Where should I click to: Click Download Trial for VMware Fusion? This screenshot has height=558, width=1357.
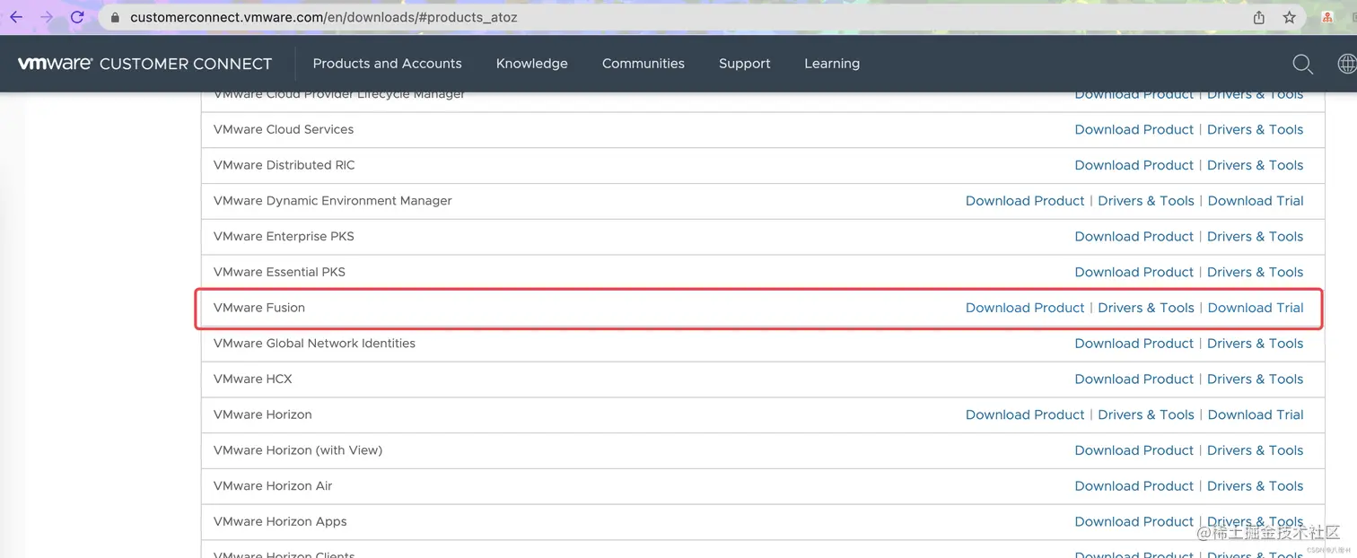tap(1255, 308)
